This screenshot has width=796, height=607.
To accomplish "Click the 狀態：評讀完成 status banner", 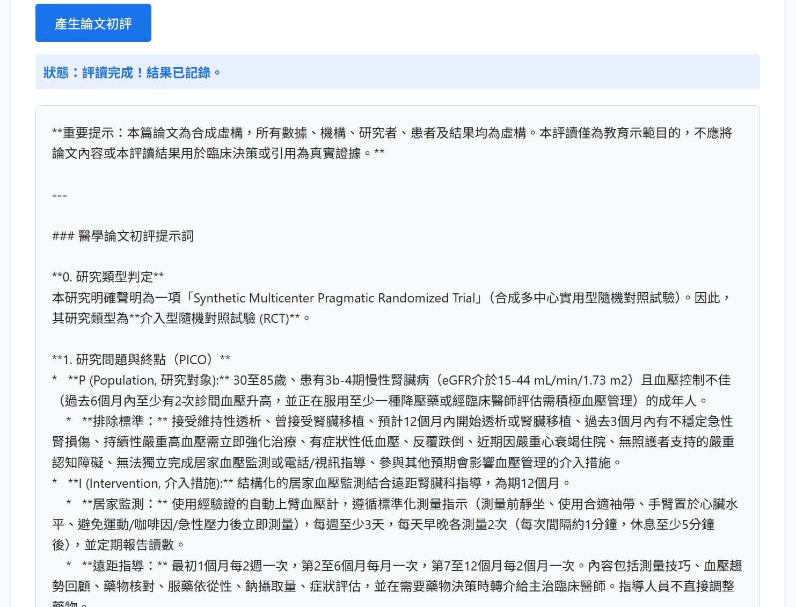I will tap(397, 72).
